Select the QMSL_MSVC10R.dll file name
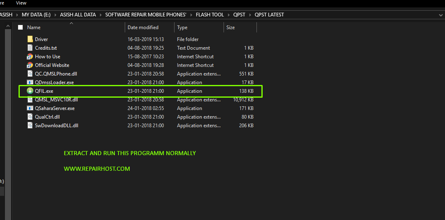 pos(56,100)
